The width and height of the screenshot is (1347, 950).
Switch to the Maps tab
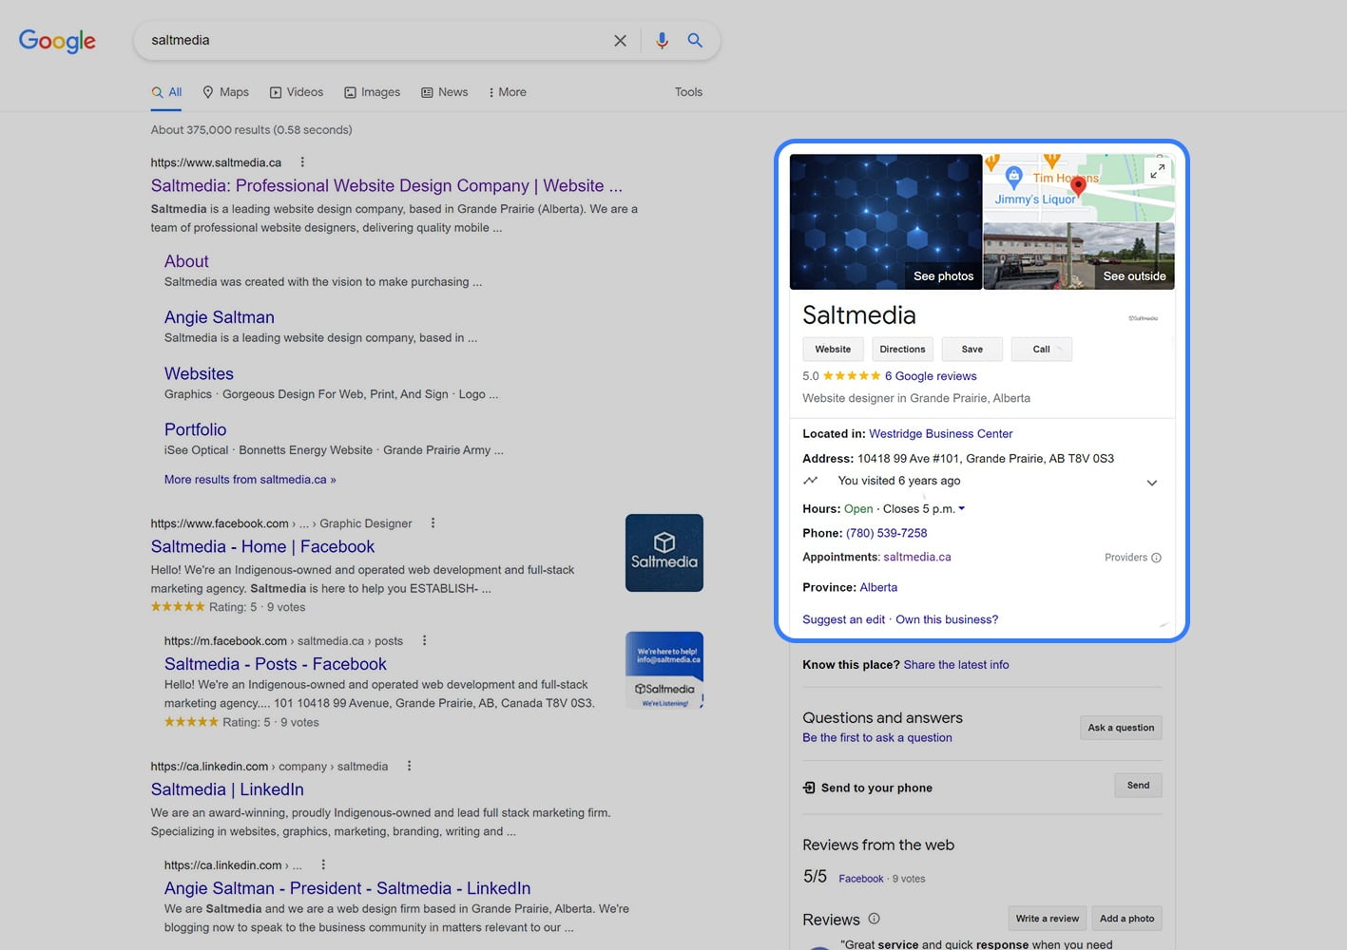(225, 92)
